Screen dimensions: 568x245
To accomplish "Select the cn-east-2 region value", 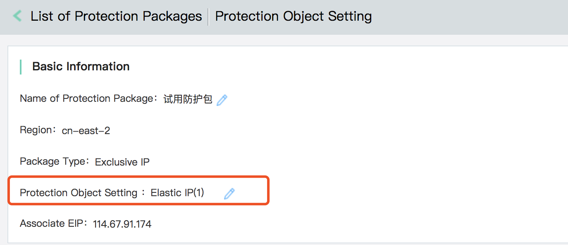I will [86, 131].
